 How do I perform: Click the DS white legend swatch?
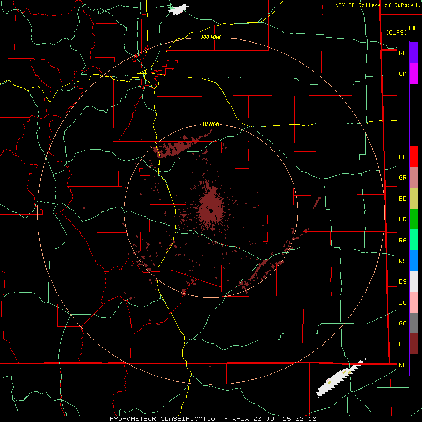click(414, 281)
